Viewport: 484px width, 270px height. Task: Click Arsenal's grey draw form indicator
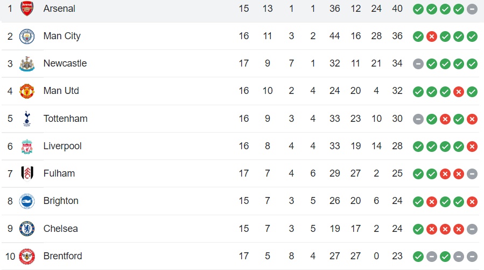click(472, 9)
